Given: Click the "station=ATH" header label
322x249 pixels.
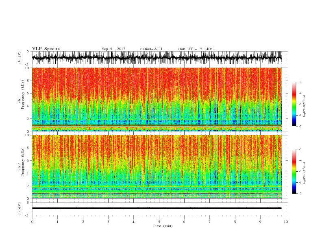Looking at the screenshot, I should pos(151,49).
